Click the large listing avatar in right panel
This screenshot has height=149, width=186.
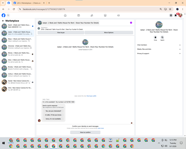click(159, 25)
